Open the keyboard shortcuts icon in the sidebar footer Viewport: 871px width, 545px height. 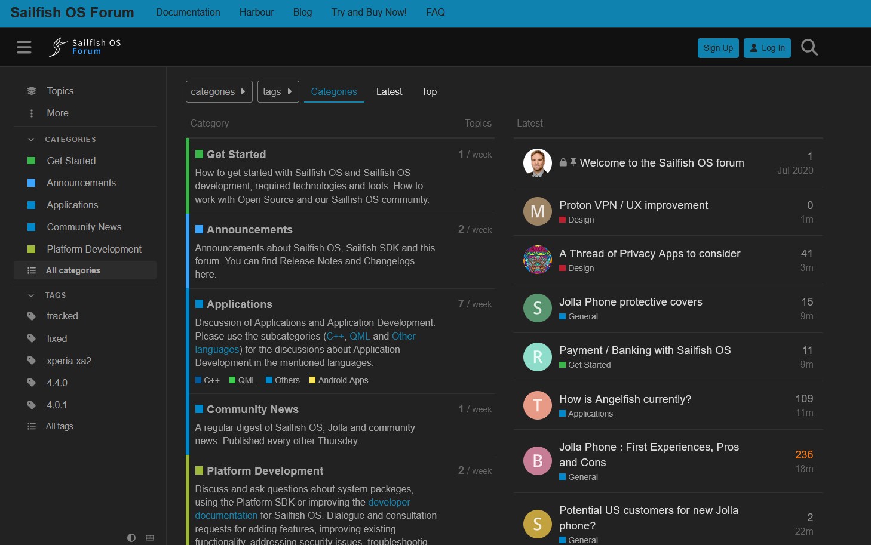[x=150, y=538]
